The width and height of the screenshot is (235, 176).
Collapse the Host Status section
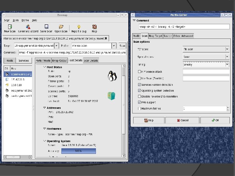click(x=44, y=67)
